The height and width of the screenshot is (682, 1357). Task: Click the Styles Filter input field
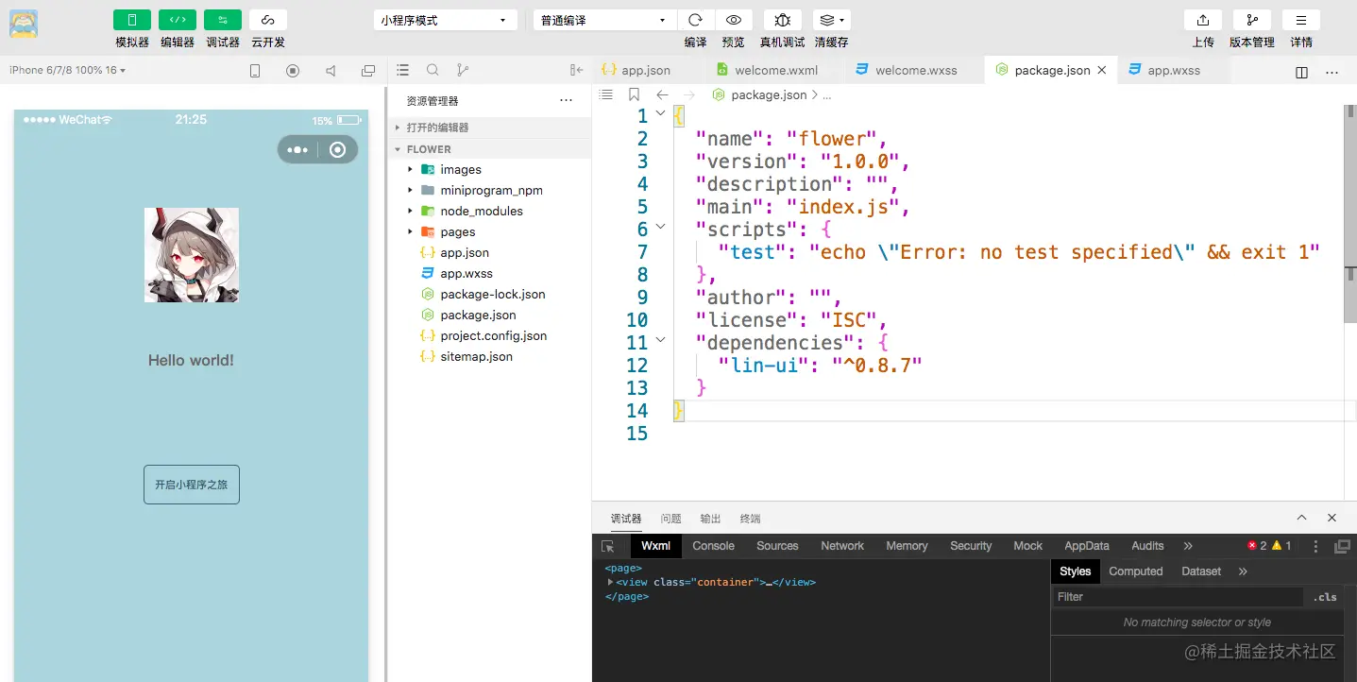click(1178, 597)
